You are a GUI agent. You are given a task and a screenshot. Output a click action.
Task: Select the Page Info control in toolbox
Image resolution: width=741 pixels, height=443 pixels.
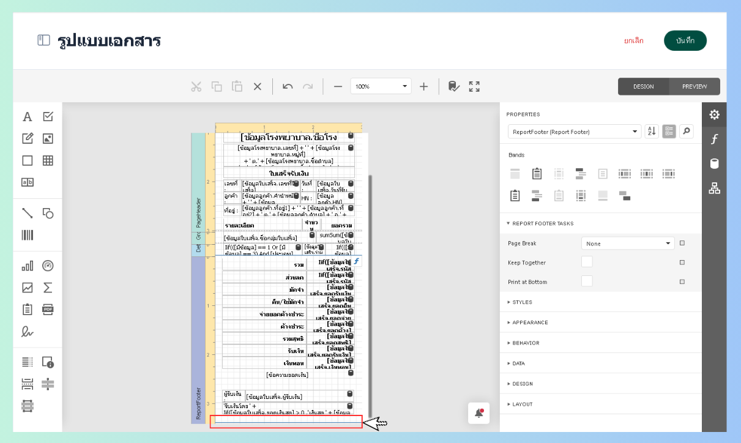48,362
